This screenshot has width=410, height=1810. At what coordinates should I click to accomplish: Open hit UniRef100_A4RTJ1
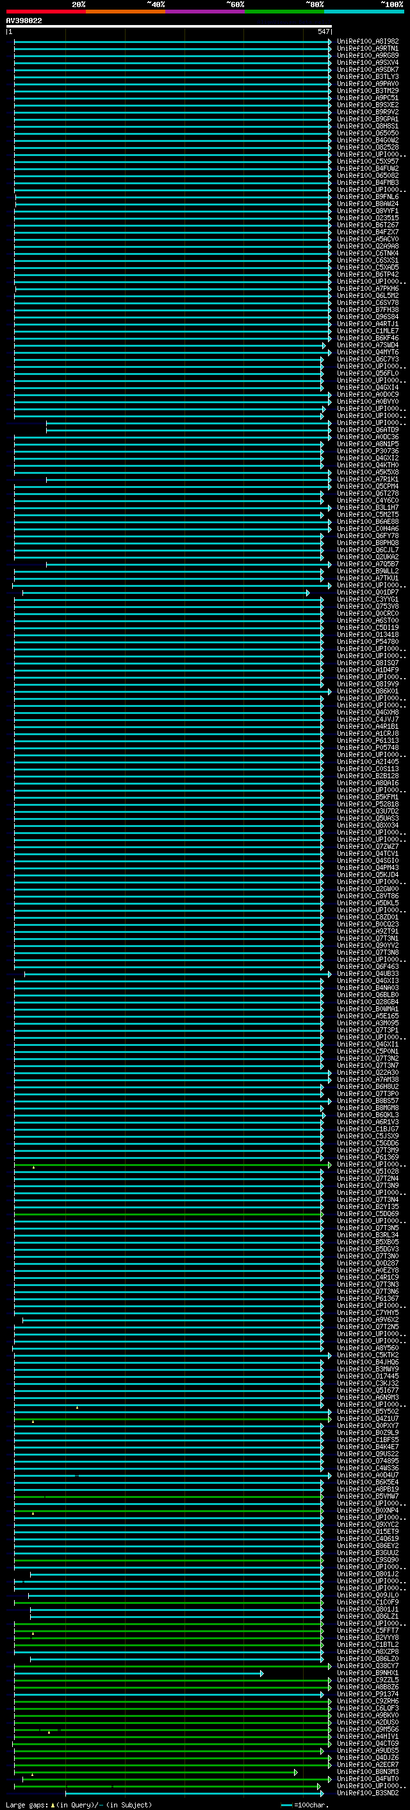coord(368,324)
